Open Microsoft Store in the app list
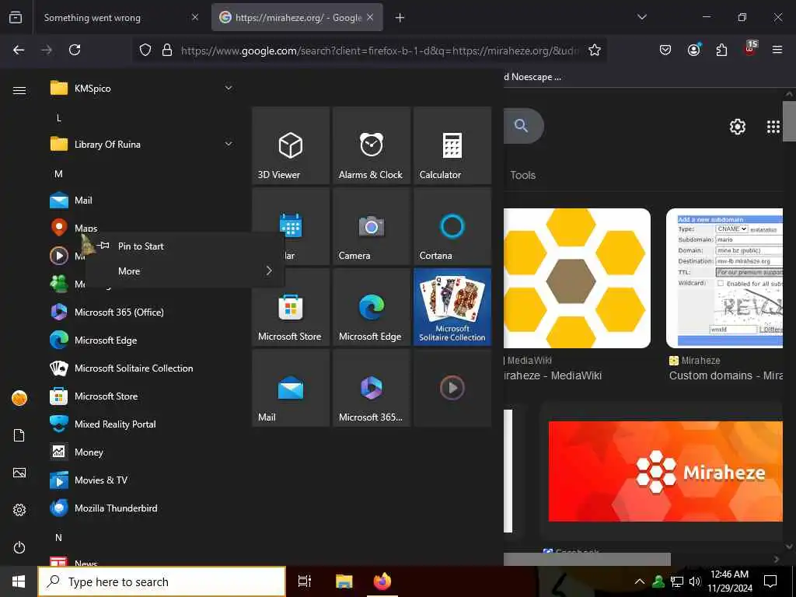This screenshot has width=796, height=597. click(142, 396)
